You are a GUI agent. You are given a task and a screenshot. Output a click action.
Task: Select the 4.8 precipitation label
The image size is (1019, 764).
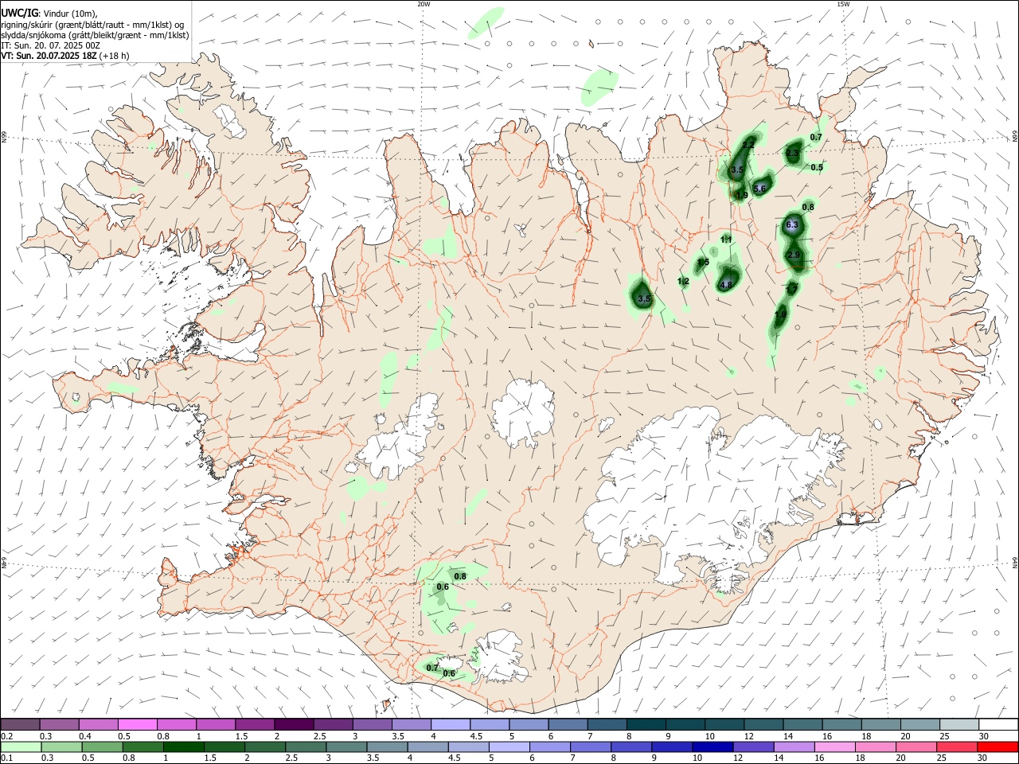(726, 285)
